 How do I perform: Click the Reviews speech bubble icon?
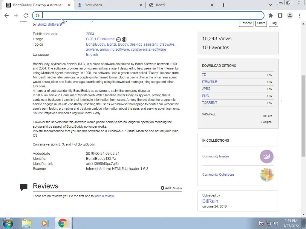pyautogui.click(x=23, y=187)
